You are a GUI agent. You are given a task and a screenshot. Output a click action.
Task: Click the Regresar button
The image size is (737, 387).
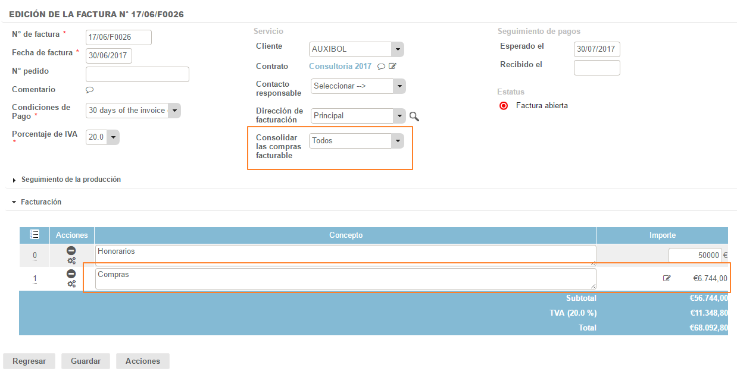click(x=29, y=361)
